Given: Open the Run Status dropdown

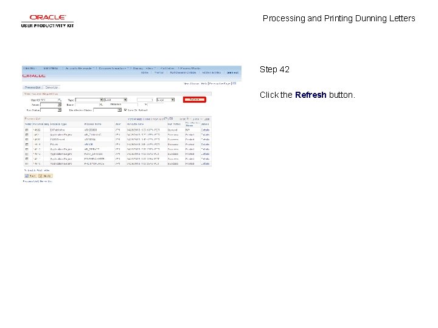Looking at the screenshot, I should point(50,110).
